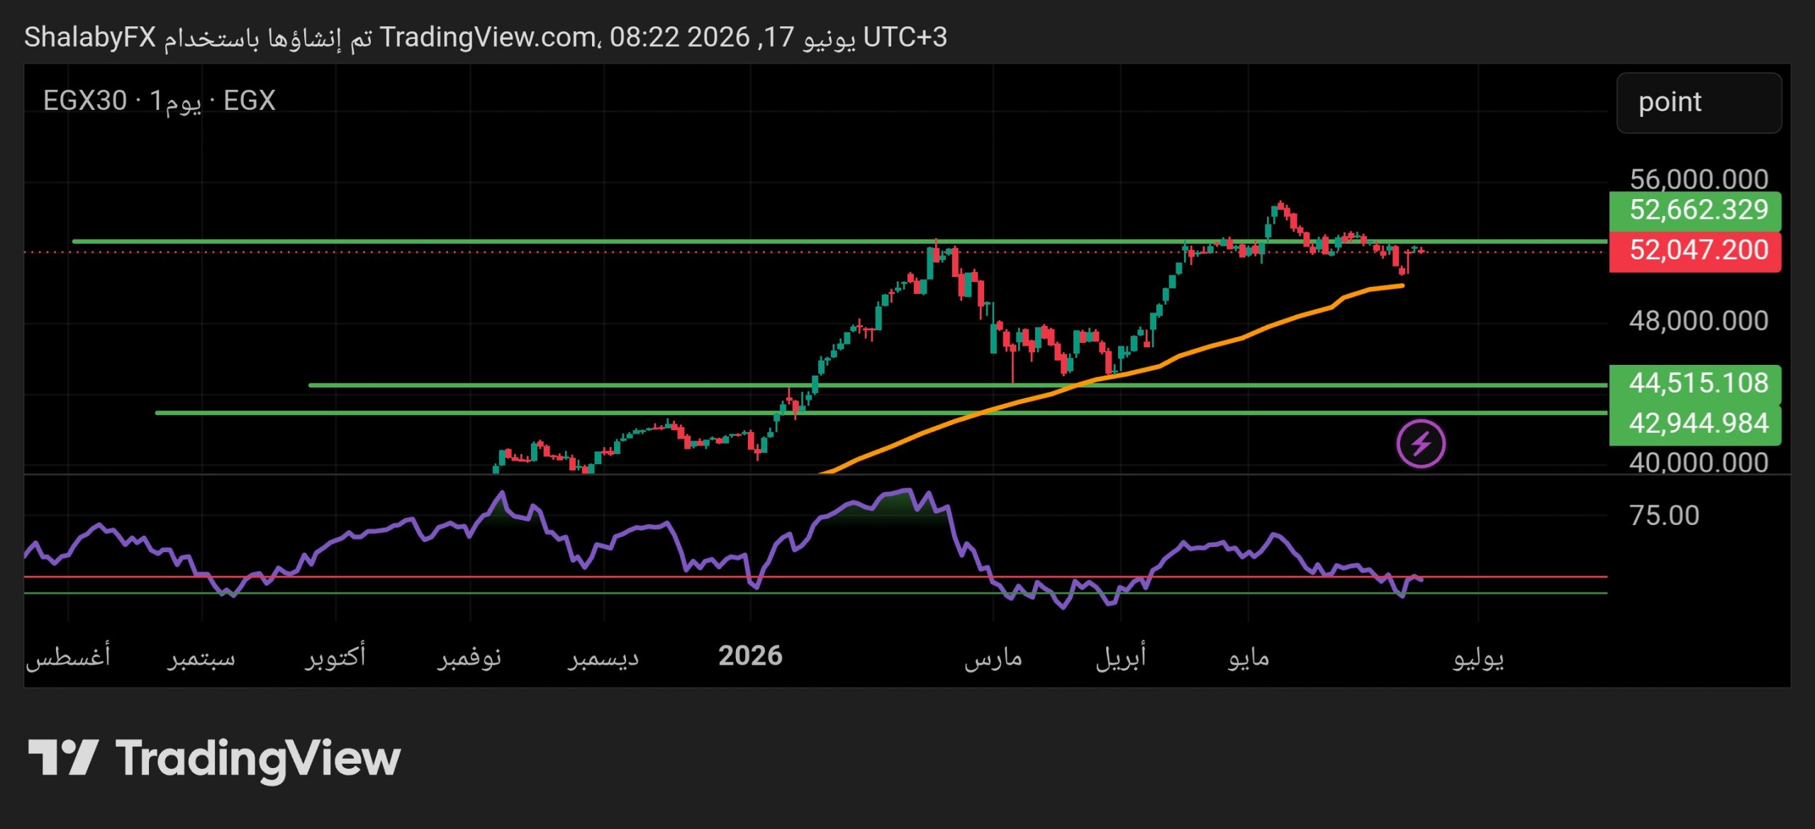Click the 42,944.984 support level label
Screen dimensions: 1815x829
pyautogui.click(x=1695, y=424)
